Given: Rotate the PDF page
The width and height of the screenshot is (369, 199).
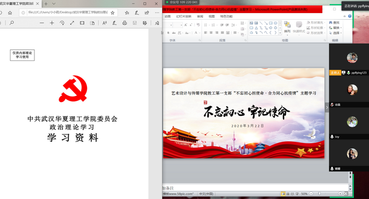Looking at the screenshot, I should pos(62,23).
